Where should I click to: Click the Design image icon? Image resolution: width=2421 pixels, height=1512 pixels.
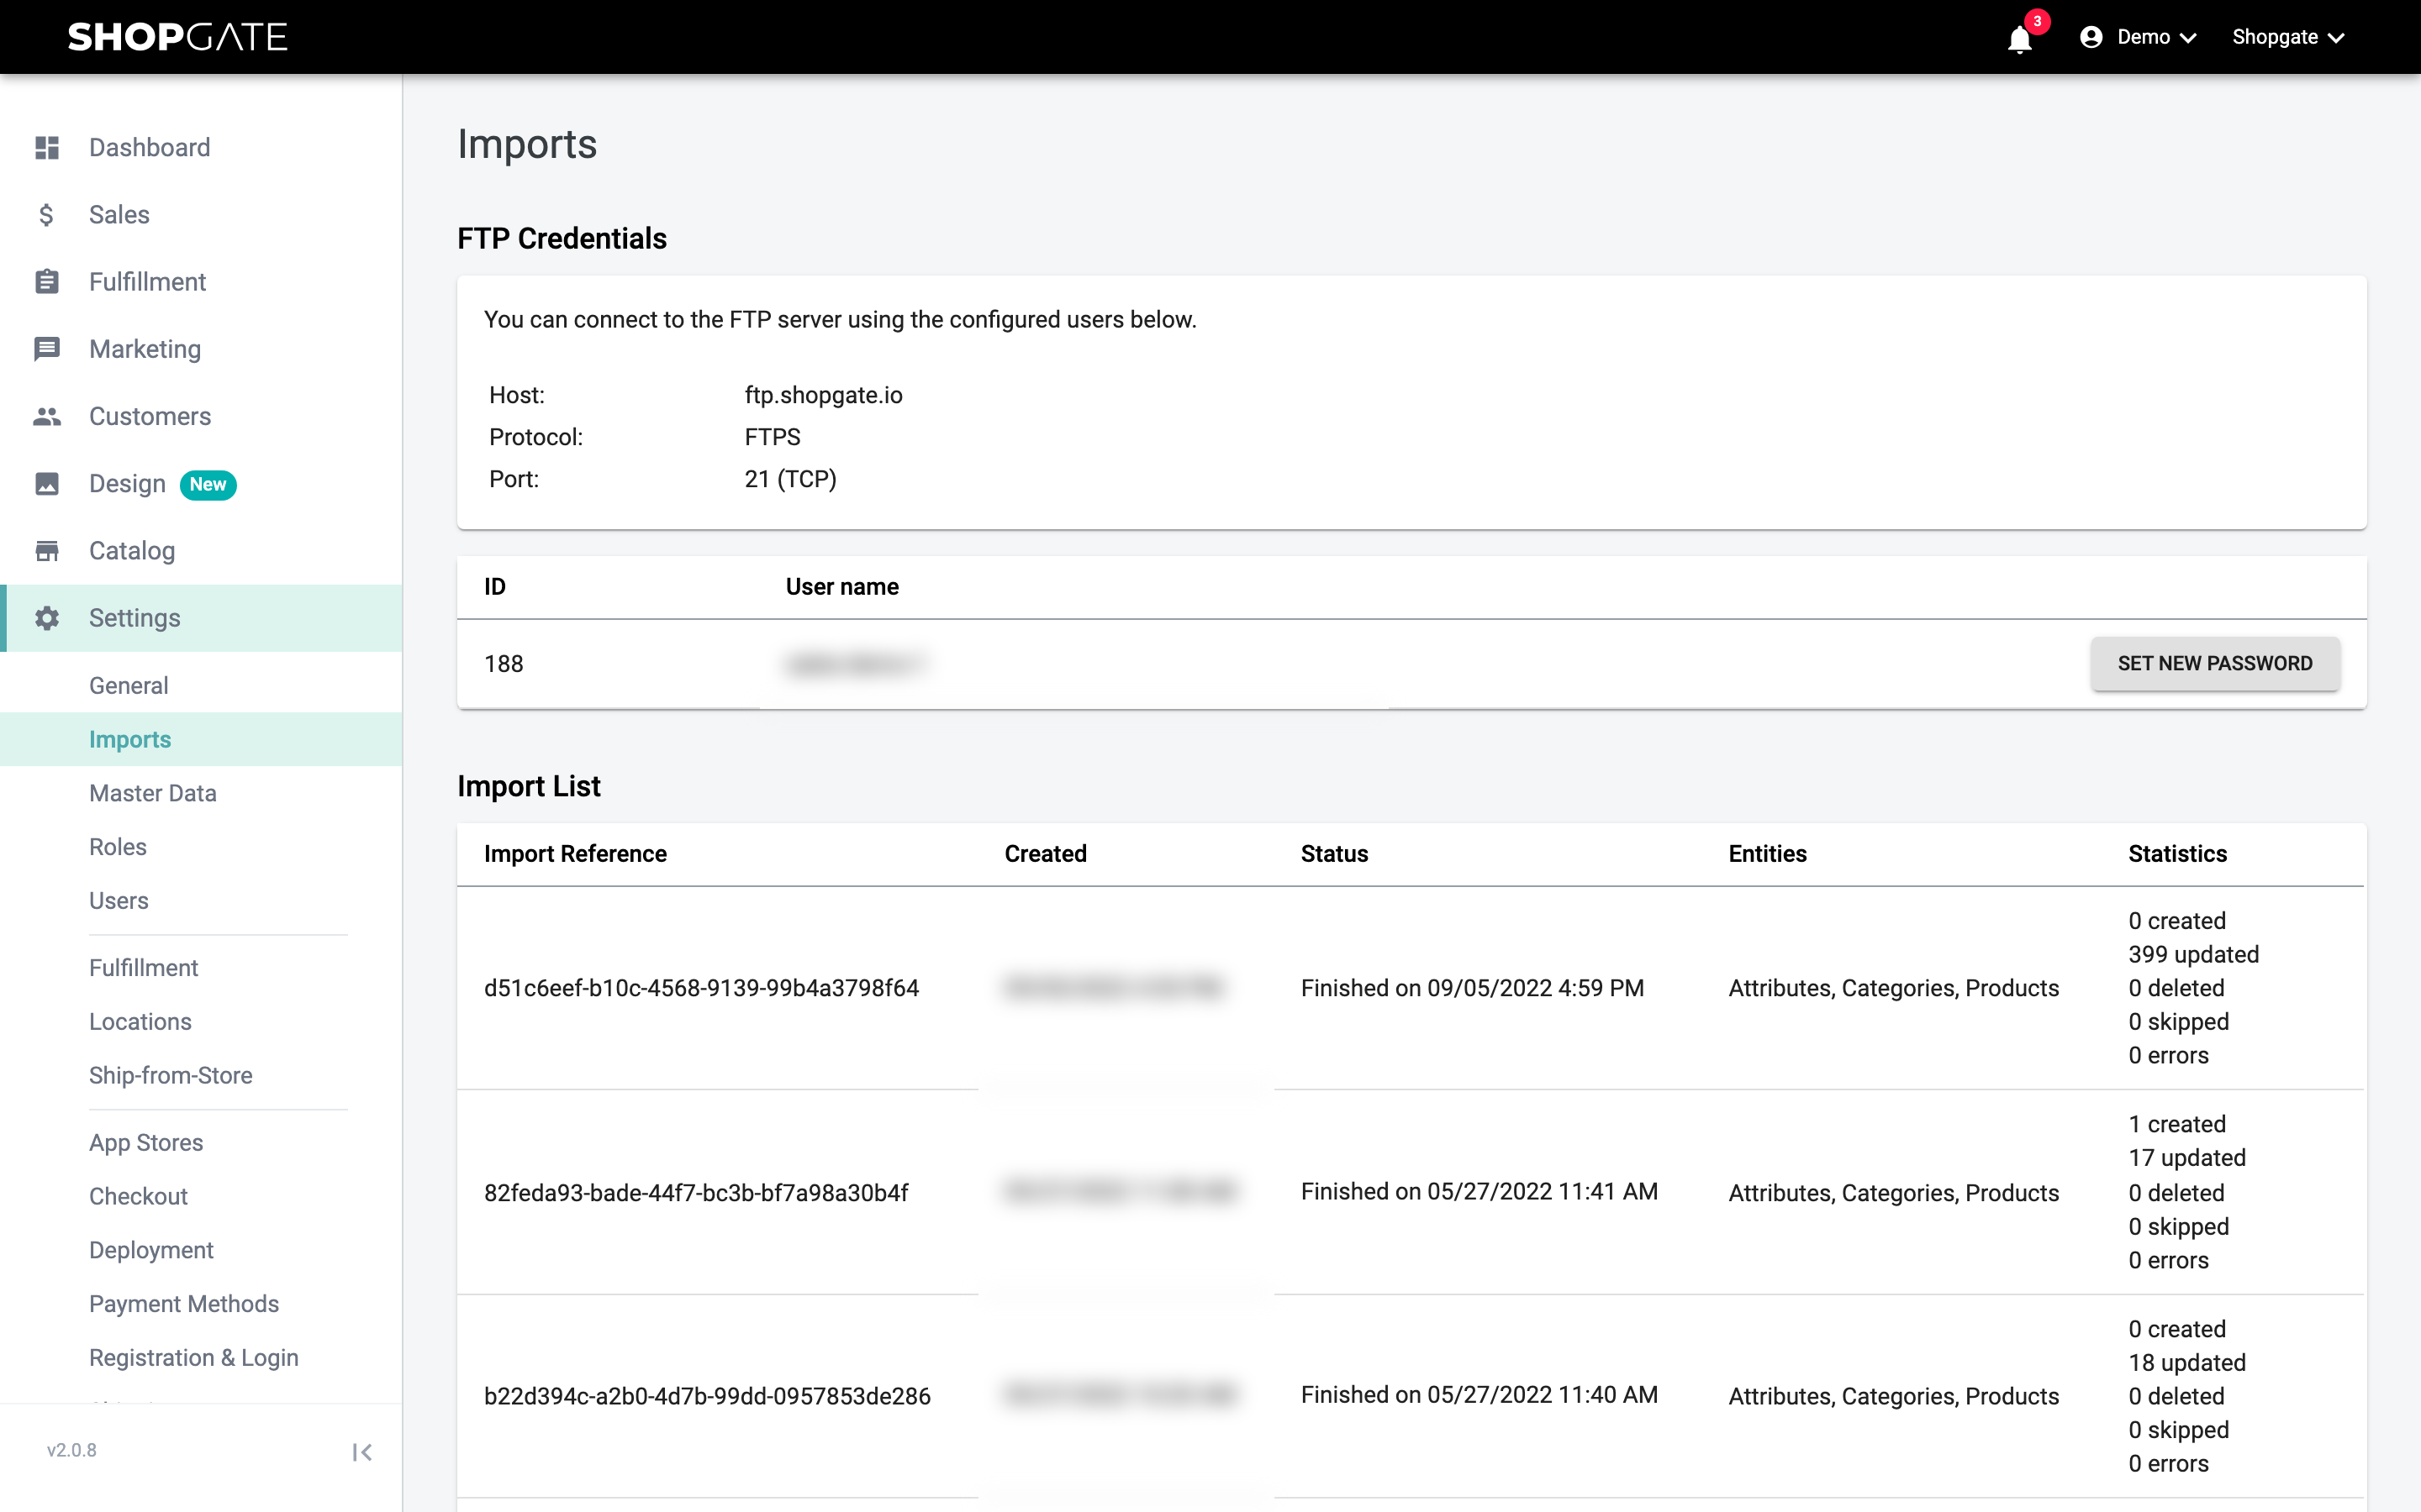(x=47, y=484)
